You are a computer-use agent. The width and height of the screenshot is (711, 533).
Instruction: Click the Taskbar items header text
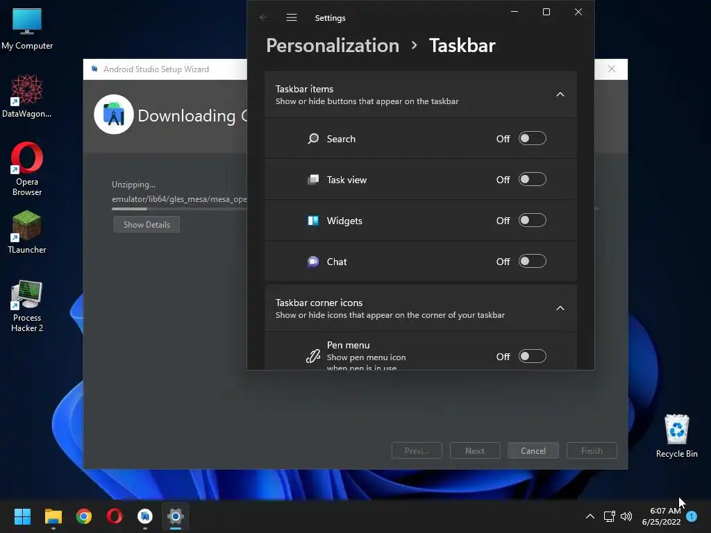[x=304, y=89]
